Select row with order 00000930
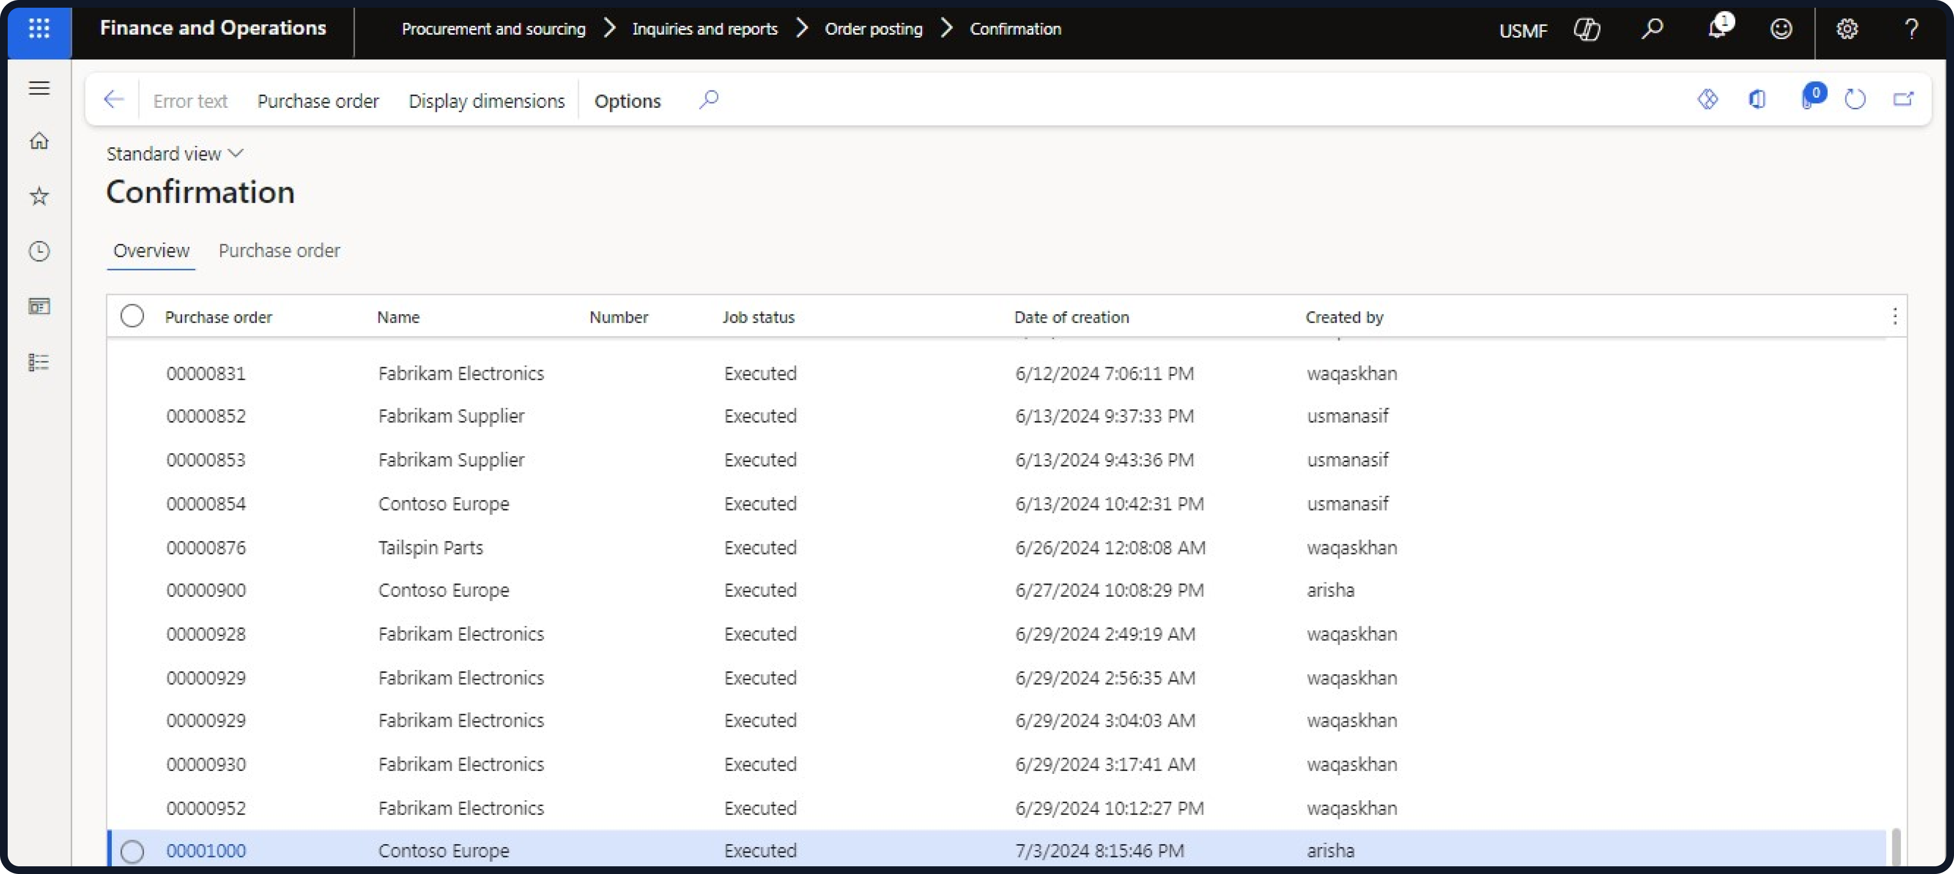Screen dimensions: 1954x874 (x=997, y=765)
